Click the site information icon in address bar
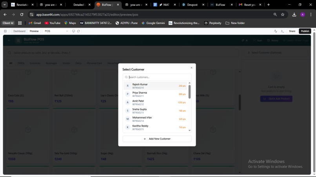The image size is (316, 177). point(31,14)
